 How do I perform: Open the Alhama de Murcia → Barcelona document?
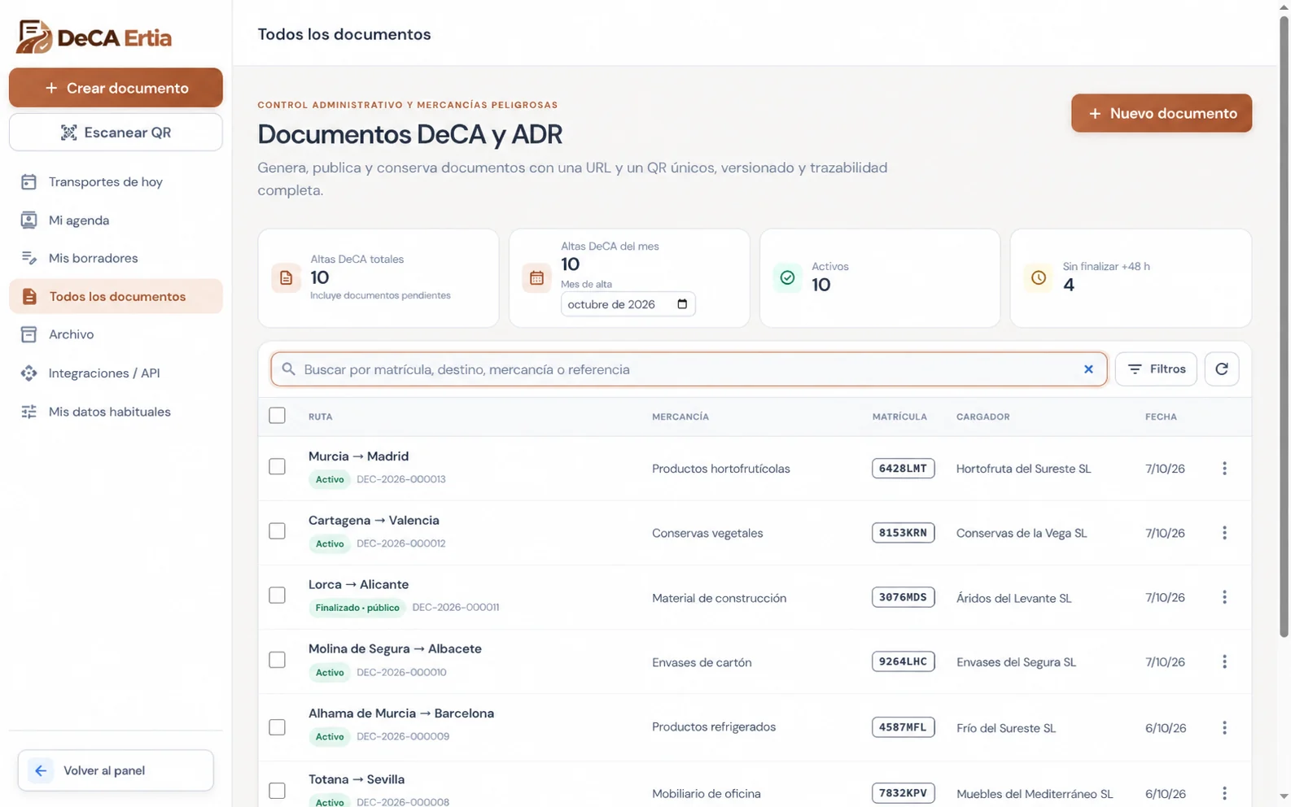(401, 713)
